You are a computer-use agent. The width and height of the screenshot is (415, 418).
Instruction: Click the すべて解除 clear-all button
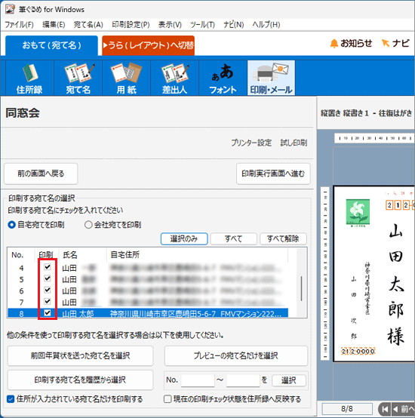tap(283, 238)
